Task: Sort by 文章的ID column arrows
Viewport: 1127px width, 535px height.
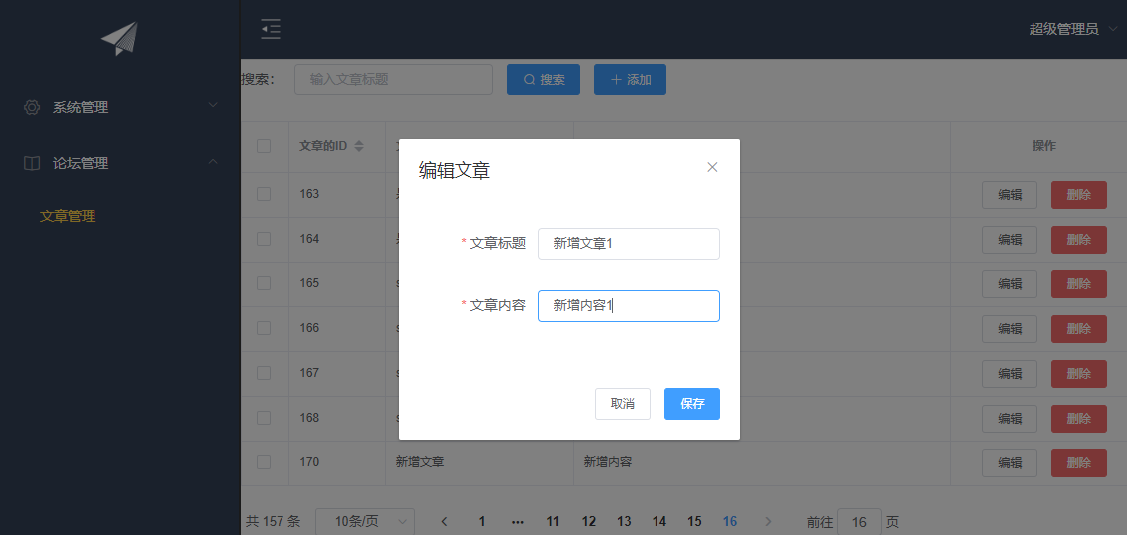Action: click(359, 146)
